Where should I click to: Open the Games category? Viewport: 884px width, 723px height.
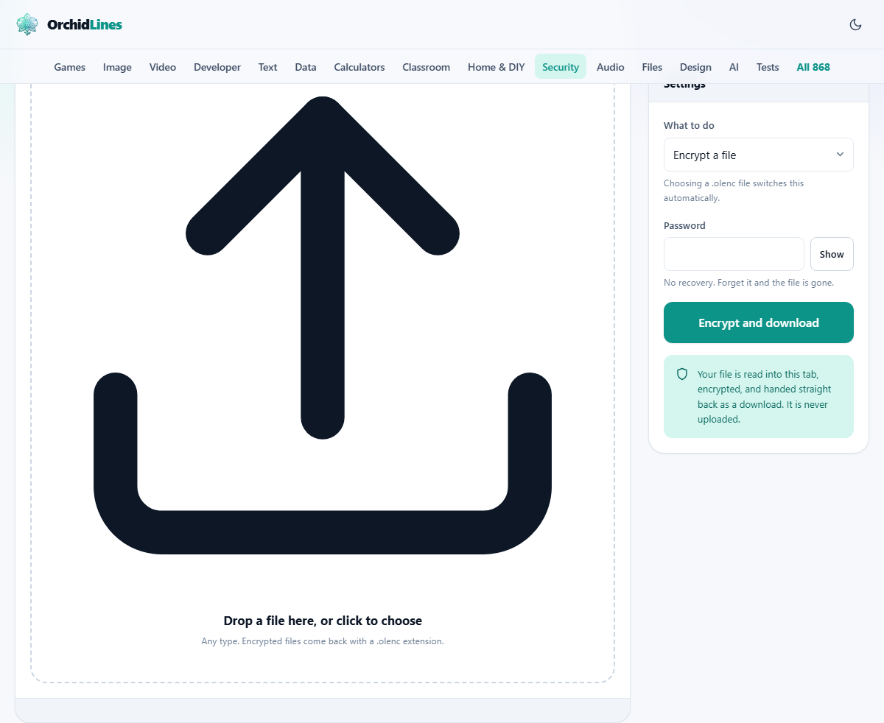(x=70, y=67)
